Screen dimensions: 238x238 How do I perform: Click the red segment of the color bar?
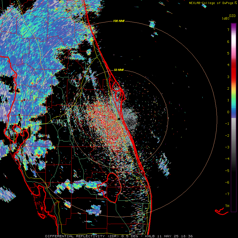click(x=234, y=71)
